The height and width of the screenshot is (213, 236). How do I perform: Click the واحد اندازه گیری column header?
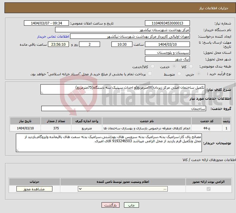point(87,121)
